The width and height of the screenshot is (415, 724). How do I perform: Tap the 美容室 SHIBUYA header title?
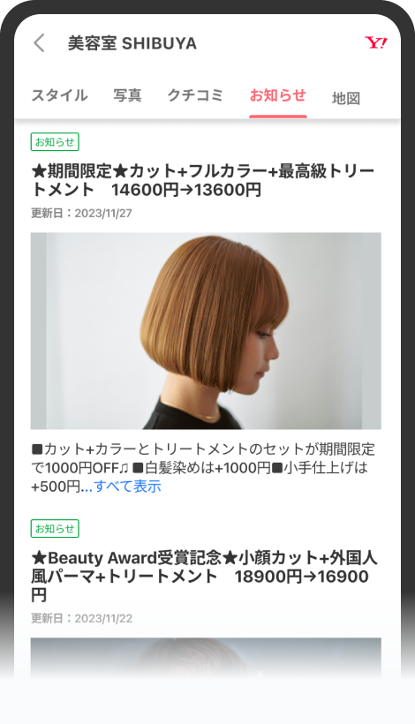132,43
